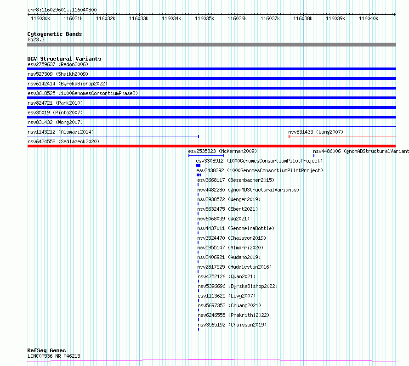Click nsv3565192 (Chaisson2019) label
This screenshot has height=366, width=409.
point(232,325)
